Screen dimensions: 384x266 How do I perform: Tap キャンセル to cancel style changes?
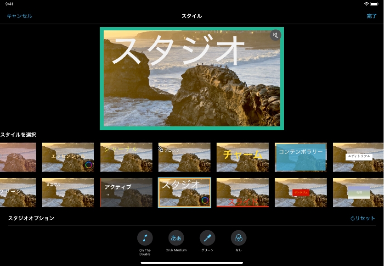[x=19, y=16]
